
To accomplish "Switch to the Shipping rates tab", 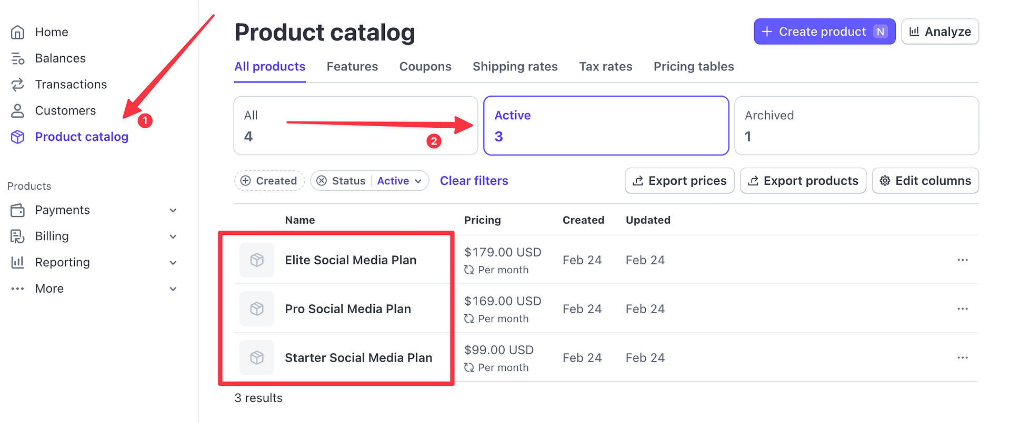I will coord(515,67).
